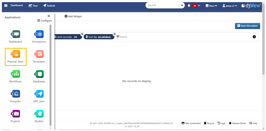Take a screenshot from footer
This screenshot has width=266, height=131.
pyautogui.click(x=191, y=123)
